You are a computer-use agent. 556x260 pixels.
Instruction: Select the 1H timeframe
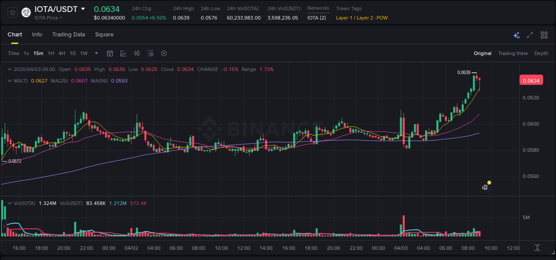tap(50, 53)
